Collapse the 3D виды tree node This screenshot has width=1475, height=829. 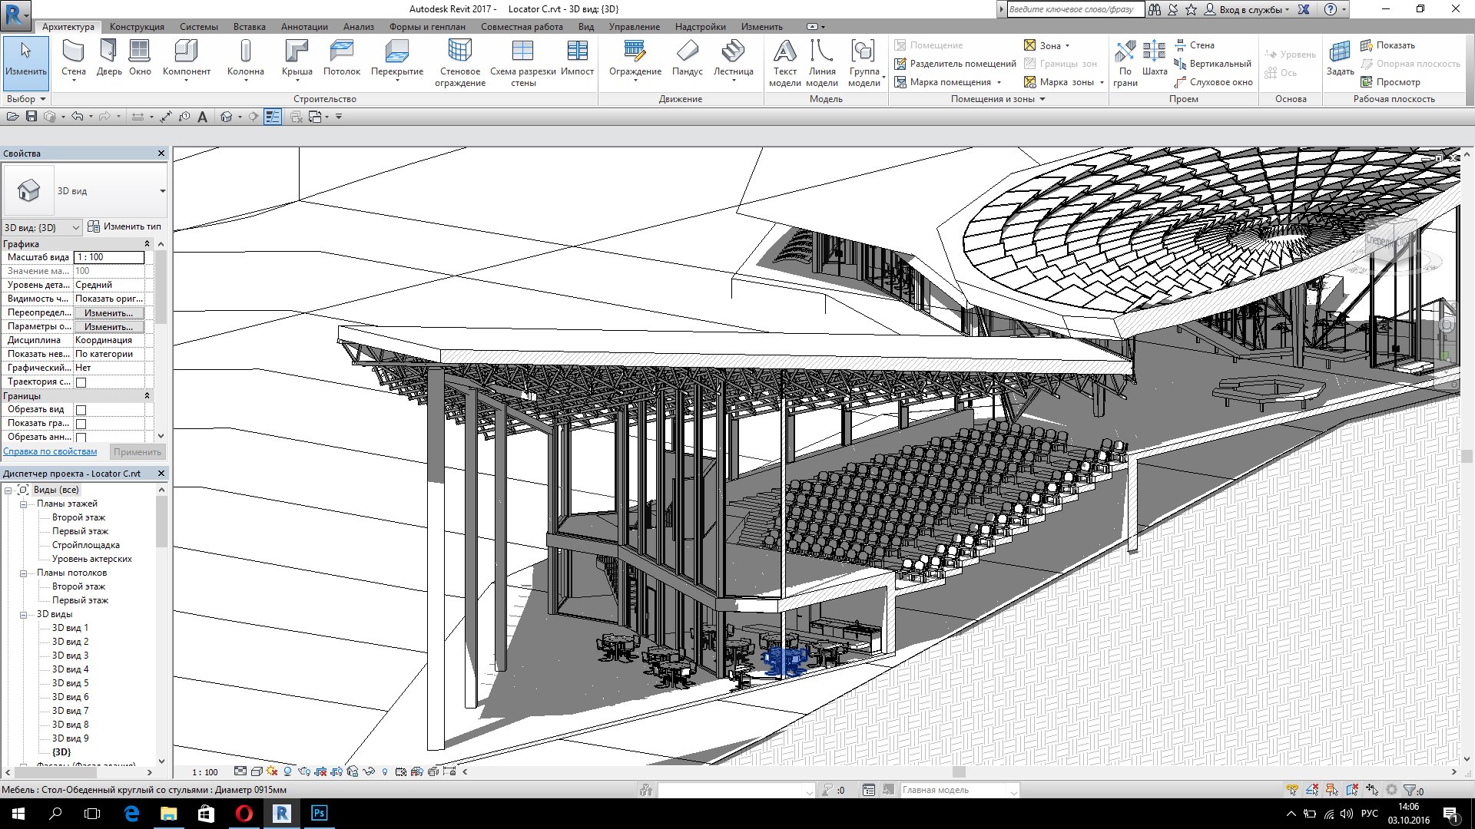(x=24, y=615)
